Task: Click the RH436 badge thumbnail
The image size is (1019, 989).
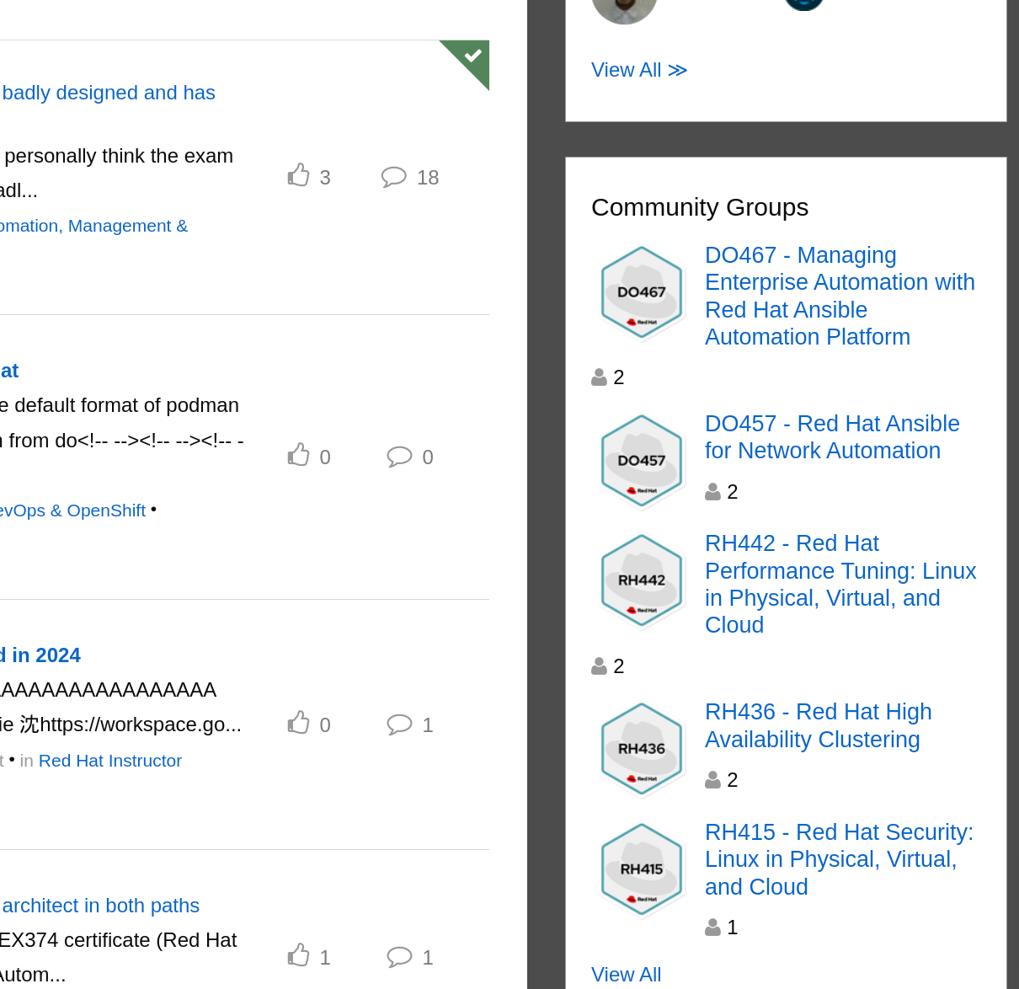Action: tap(642, 748)
